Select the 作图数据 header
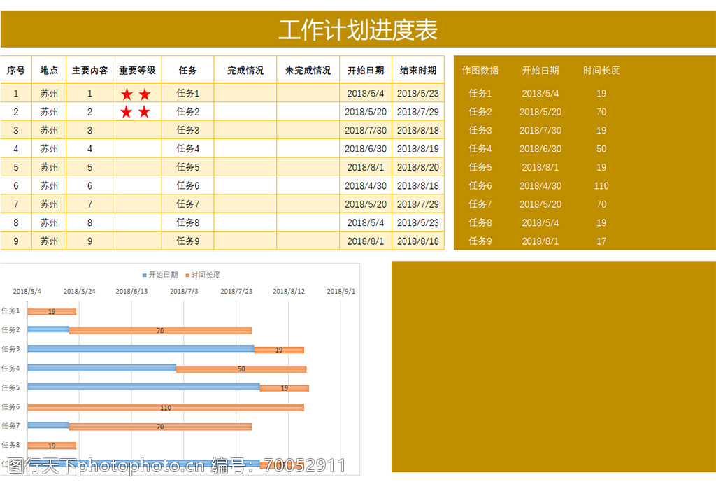Viewport: 716px width, 484px height. tap(480, 71)
